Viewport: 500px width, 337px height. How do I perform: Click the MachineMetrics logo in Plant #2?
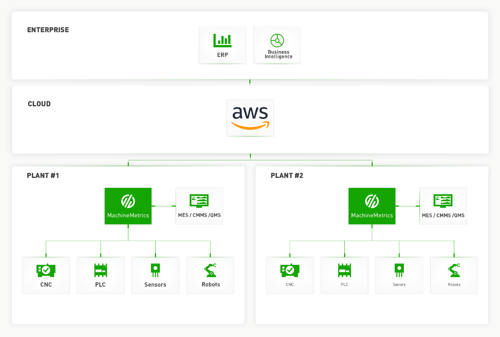click(372, 201)
